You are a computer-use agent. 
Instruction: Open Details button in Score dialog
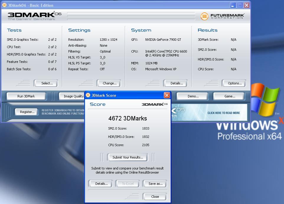point(101,184)
